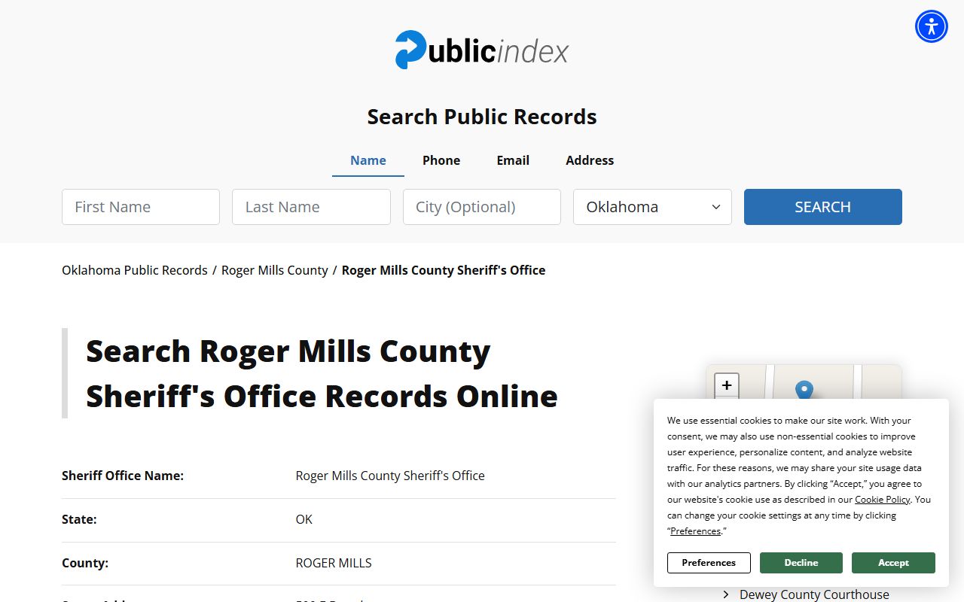This screenshot has width=964, height=602.
Task: Zoom in on the map with plus button
Action: tap(727, 385)
